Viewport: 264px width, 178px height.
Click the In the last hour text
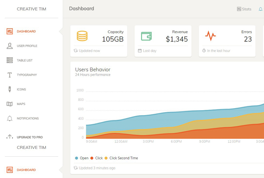[219, 51]
